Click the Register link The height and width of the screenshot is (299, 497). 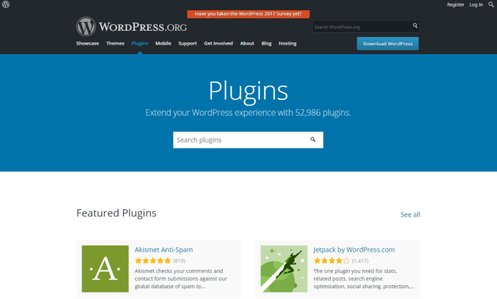click(456, 4)
